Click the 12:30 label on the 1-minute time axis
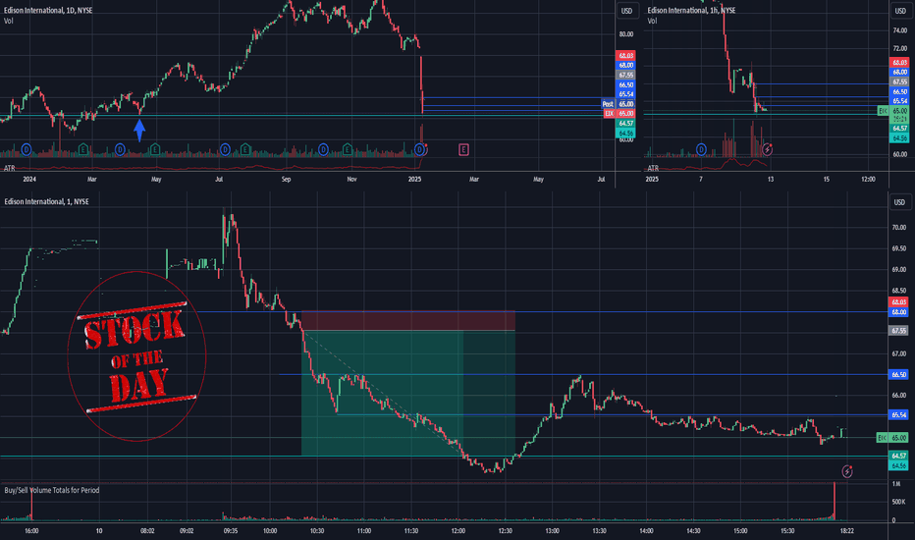Screen dimensions: 915x540 [506, 531]
